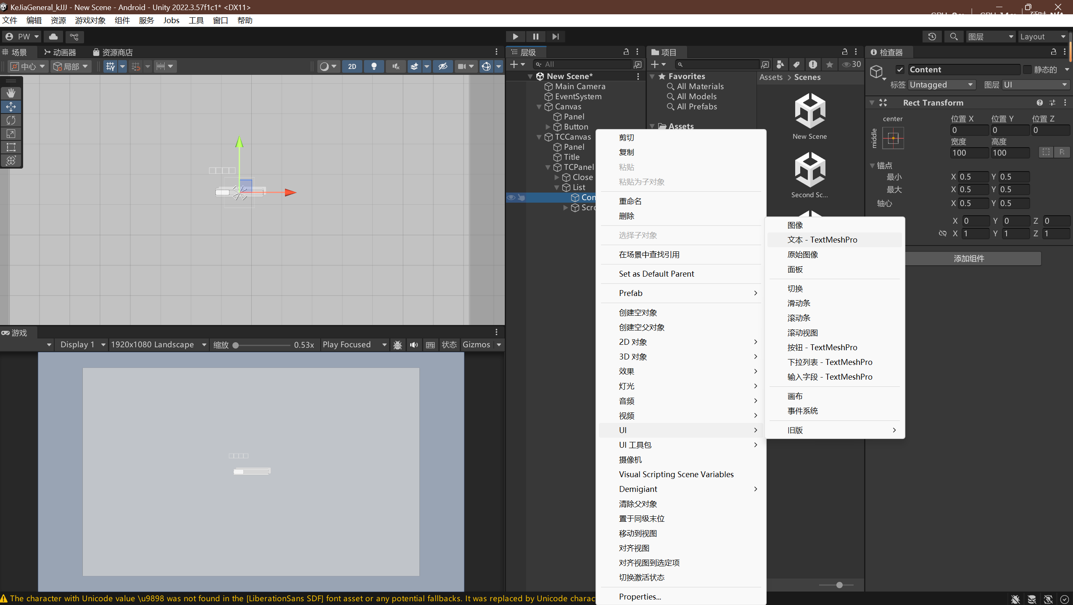The image size is (1073, 605).
Task: Open the 文件 menu
Action: pos(10,20)
